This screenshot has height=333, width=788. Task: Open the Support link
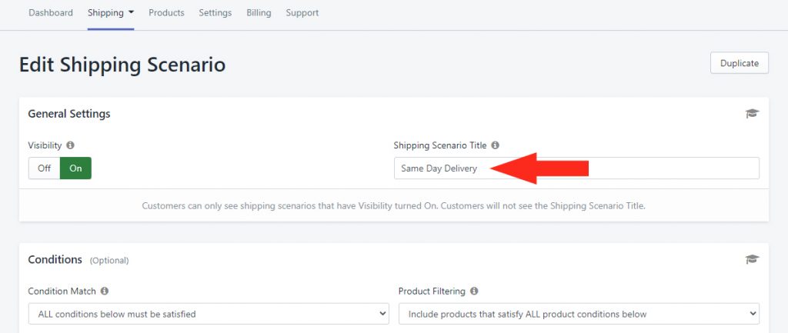(x=302, y=12)
